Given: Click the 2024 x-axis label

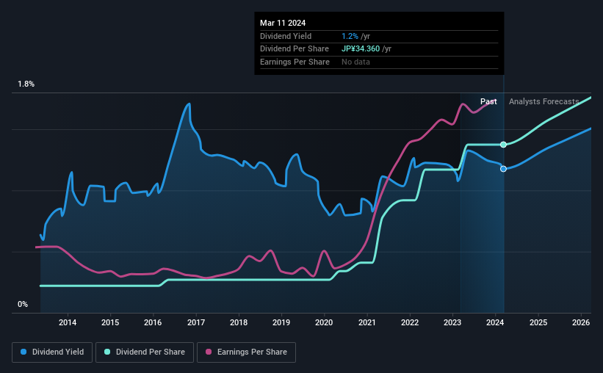Looking at the screenshot, I should point(495,322).
